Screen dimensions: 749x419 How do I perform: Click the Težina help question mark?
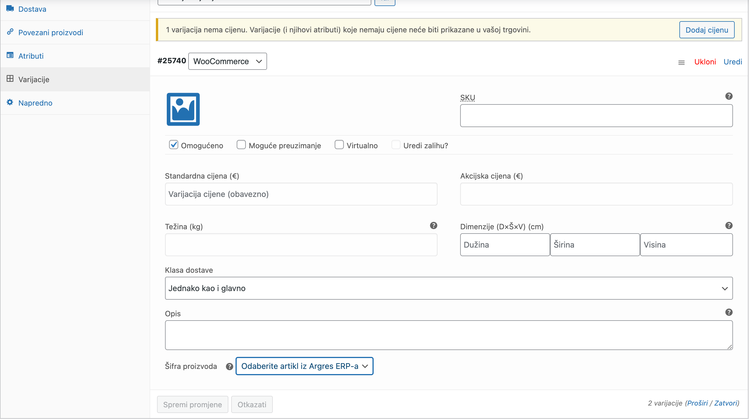pos(434,225)
